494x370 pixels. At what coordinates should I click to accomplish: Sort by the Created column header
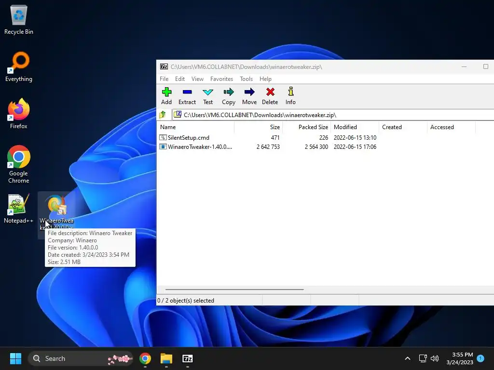click(x=403, y=127)
